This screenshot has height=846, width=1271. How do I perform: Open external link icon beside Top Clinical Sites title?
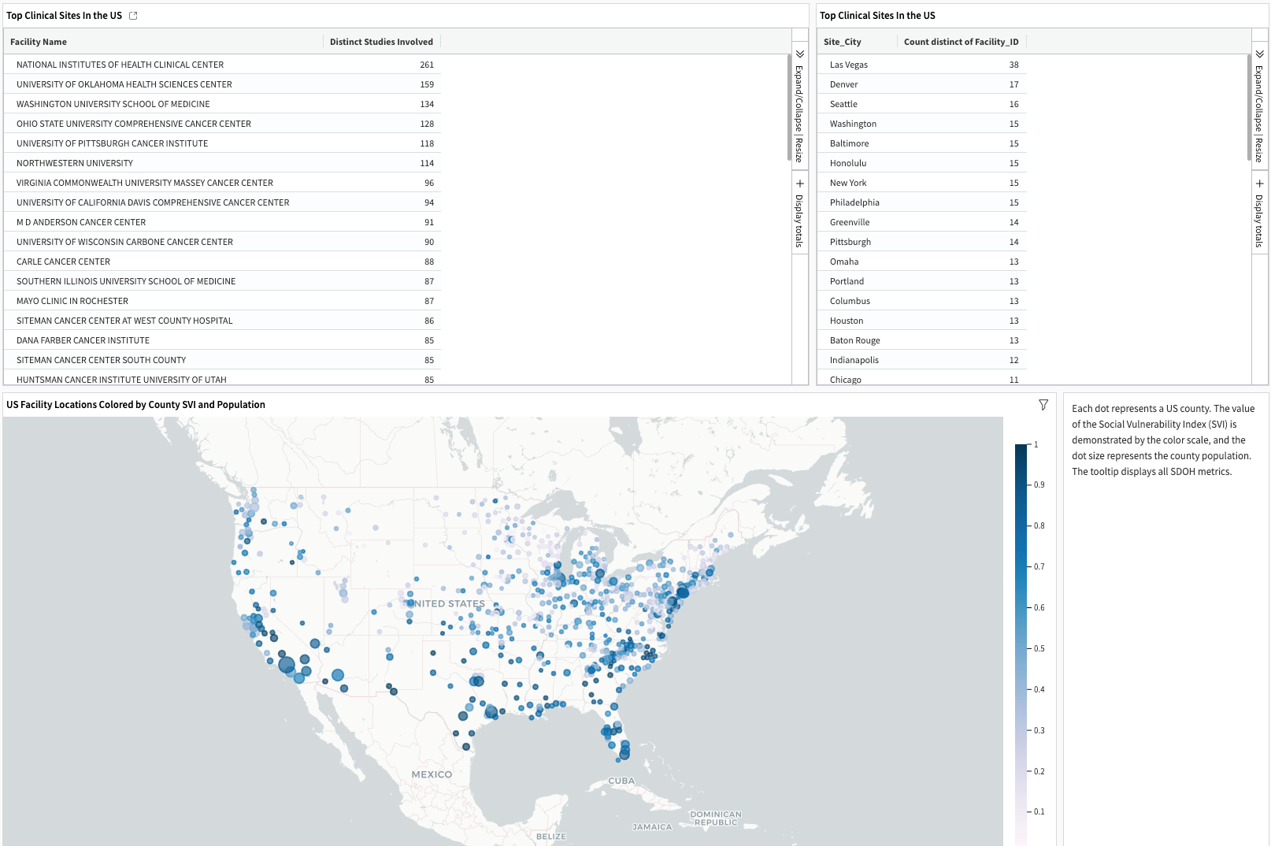pos(133,16)
